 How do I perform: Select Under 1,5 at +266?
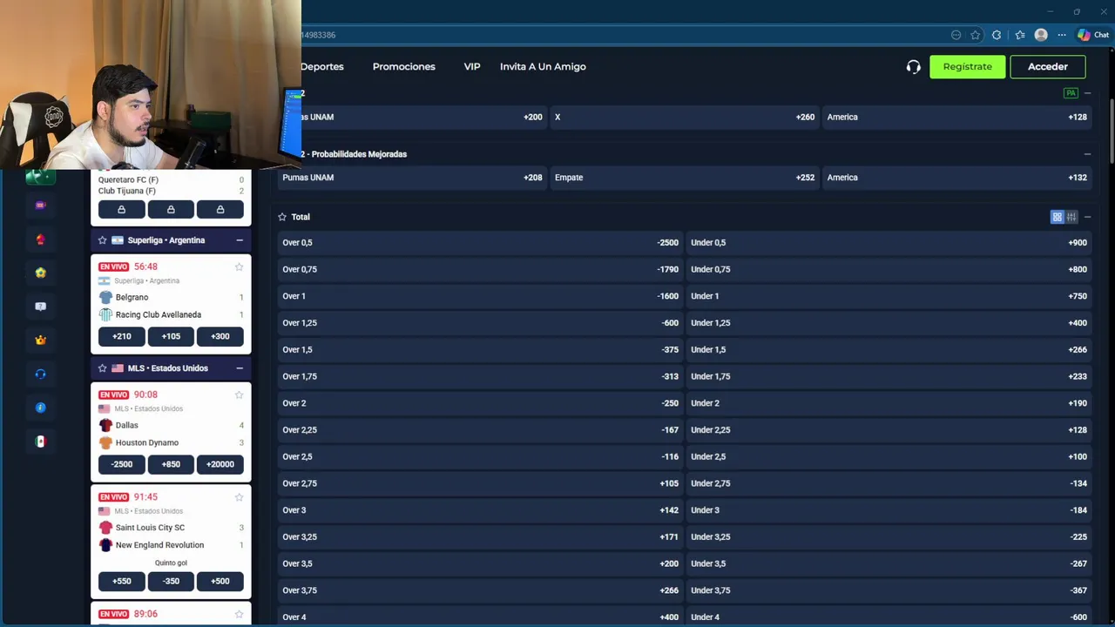(x=889, y=349)
